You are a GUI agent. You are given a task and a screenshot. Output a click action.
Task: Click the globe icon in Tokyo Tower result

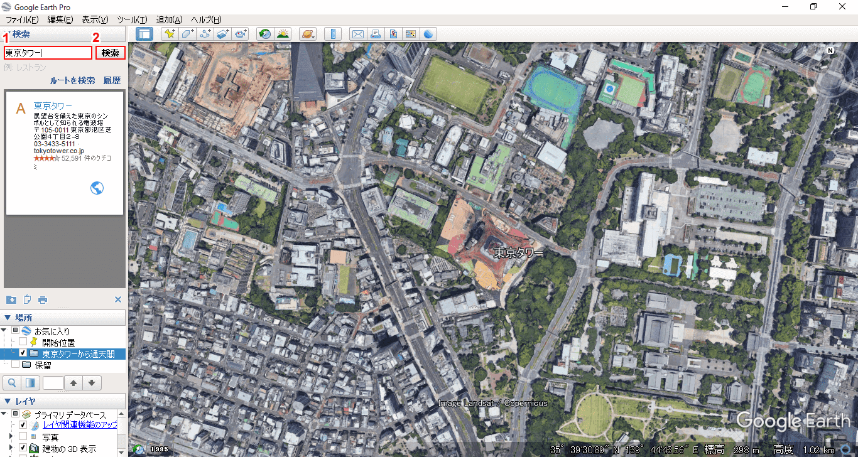pos(97,188)
